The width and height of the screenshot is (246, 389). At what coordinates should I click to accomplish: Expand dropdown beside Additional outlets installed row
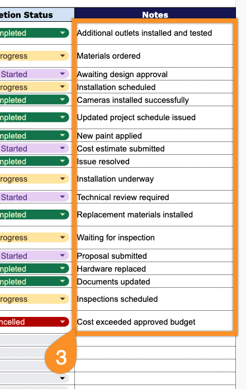62,33
